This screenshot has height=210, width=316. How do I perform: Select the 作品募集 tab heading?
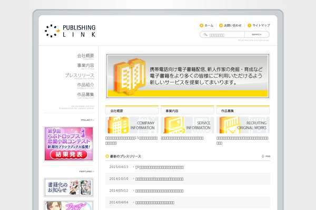243,111
